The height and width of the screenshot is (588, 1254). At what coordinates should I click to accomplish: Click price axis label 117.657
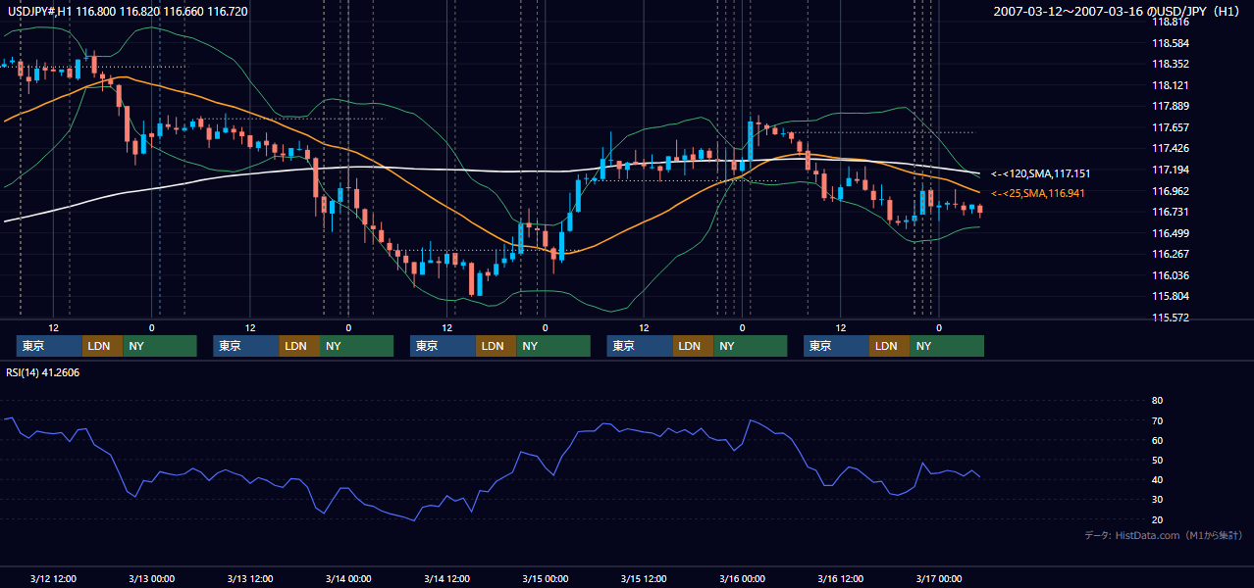point(1170,127)
